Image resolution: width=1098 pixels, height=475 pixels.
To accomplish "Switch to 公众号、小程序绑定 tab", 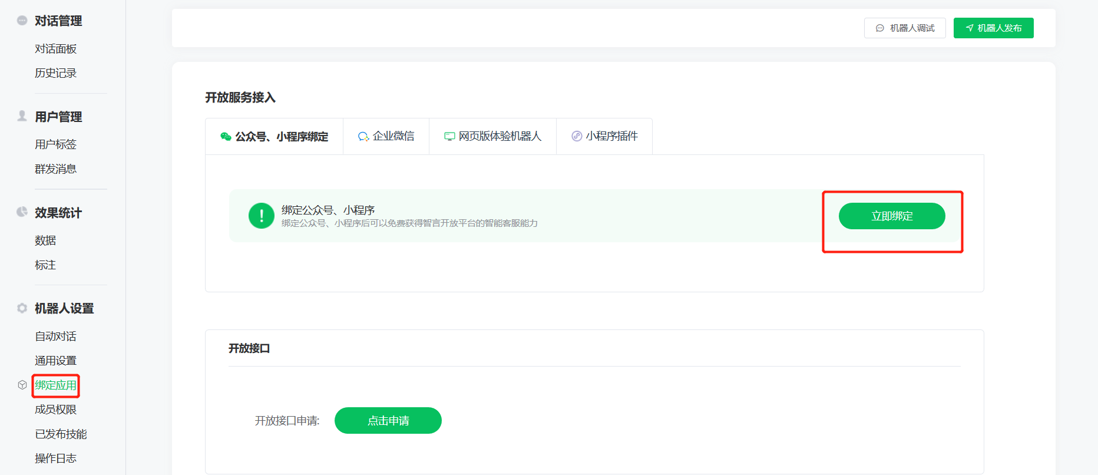I will 274,136.
